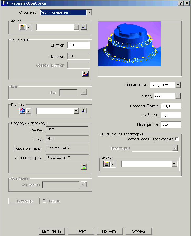Click the corner strategy preview image

point(129,44)
